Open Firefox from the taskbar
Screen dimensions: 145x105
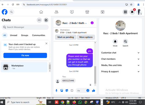click(74, 102)
